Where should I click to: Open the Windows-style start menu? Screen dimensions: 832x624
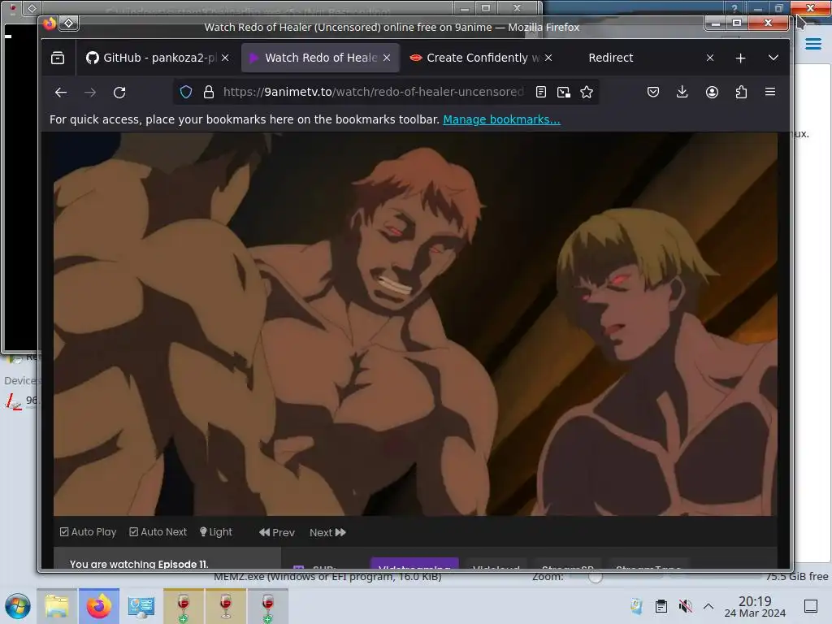pos(18,606)
